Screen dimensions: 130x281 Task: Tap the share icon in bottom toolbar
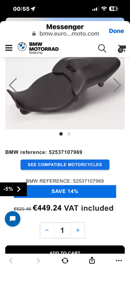point(92,260)
